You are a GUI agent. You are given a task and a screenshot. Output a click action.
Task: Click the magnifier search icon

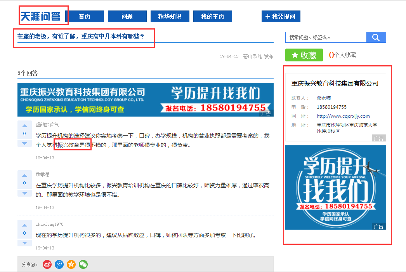[376, 37]
